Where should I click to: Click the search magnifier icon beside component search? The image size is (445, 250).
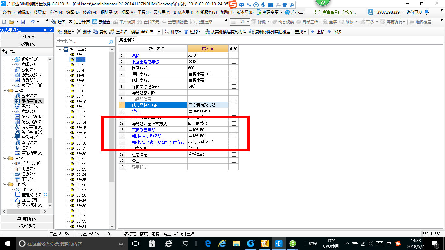pyautogui.click(x=111, y=42)
